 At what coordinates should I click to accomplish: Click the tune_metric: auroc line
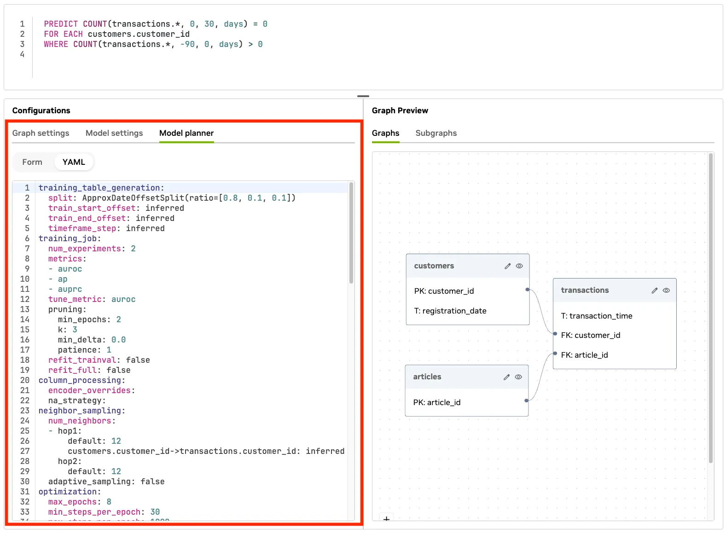92,299
